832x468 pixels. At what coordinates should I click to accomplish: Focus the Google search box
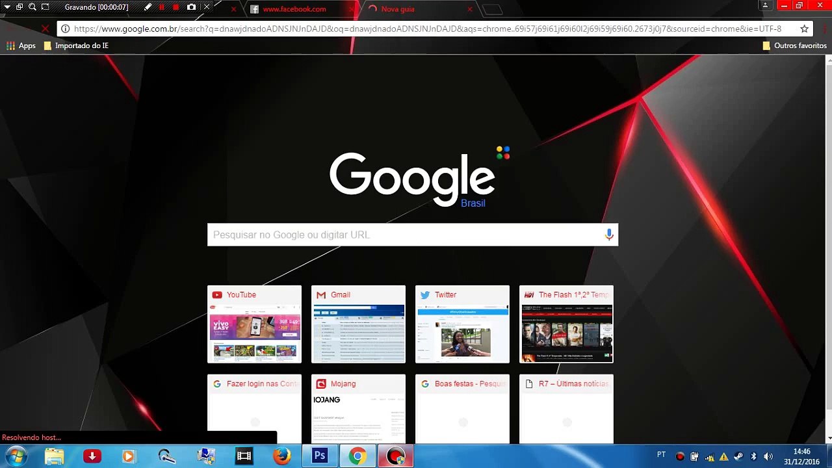pyautogui.click(x=413, y=235)
